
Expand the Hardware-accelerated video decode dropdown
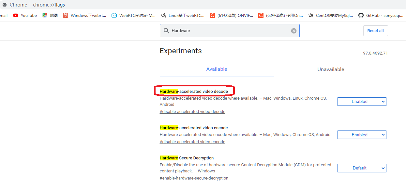point(362,102)
